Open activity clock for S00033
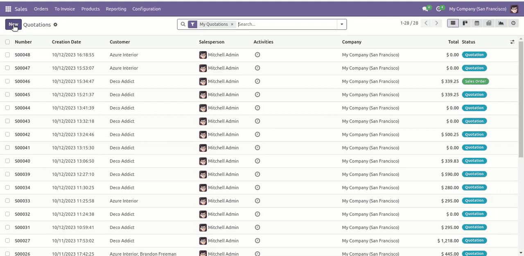The width and height of the screenshot is (524, 256). 257,201
